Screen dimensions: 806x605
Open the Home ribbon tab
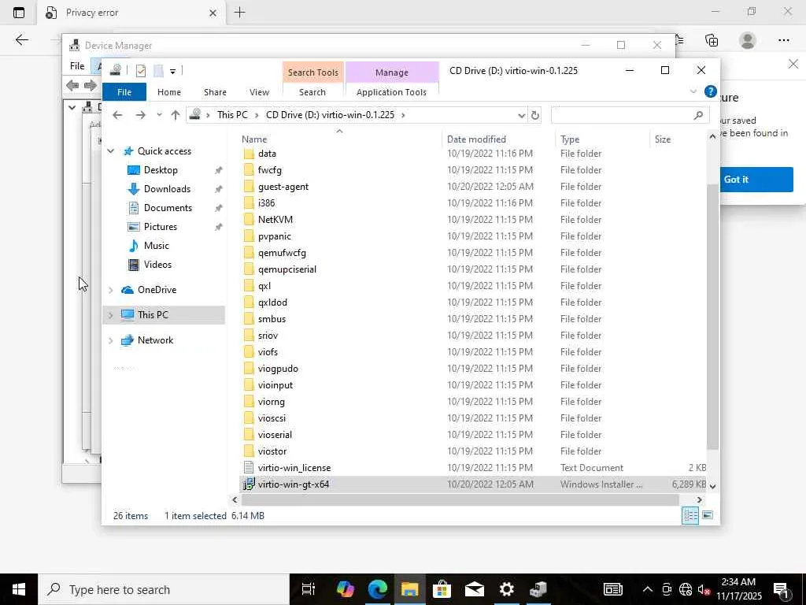(x=169, y=92)
